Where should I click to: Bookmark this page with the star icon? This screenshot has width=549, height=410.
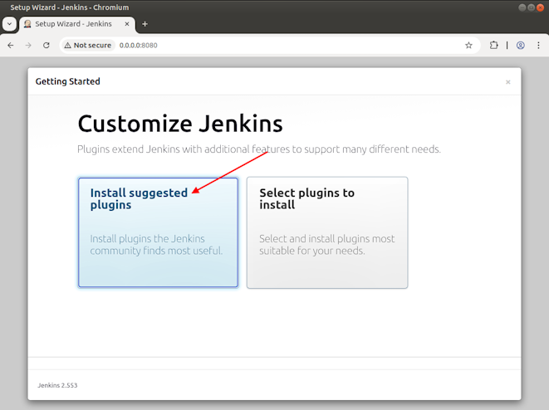(x=468, y=45)
